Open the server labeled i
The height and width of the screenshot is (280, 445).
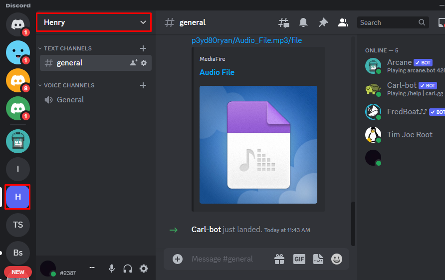tap(18, 169)
